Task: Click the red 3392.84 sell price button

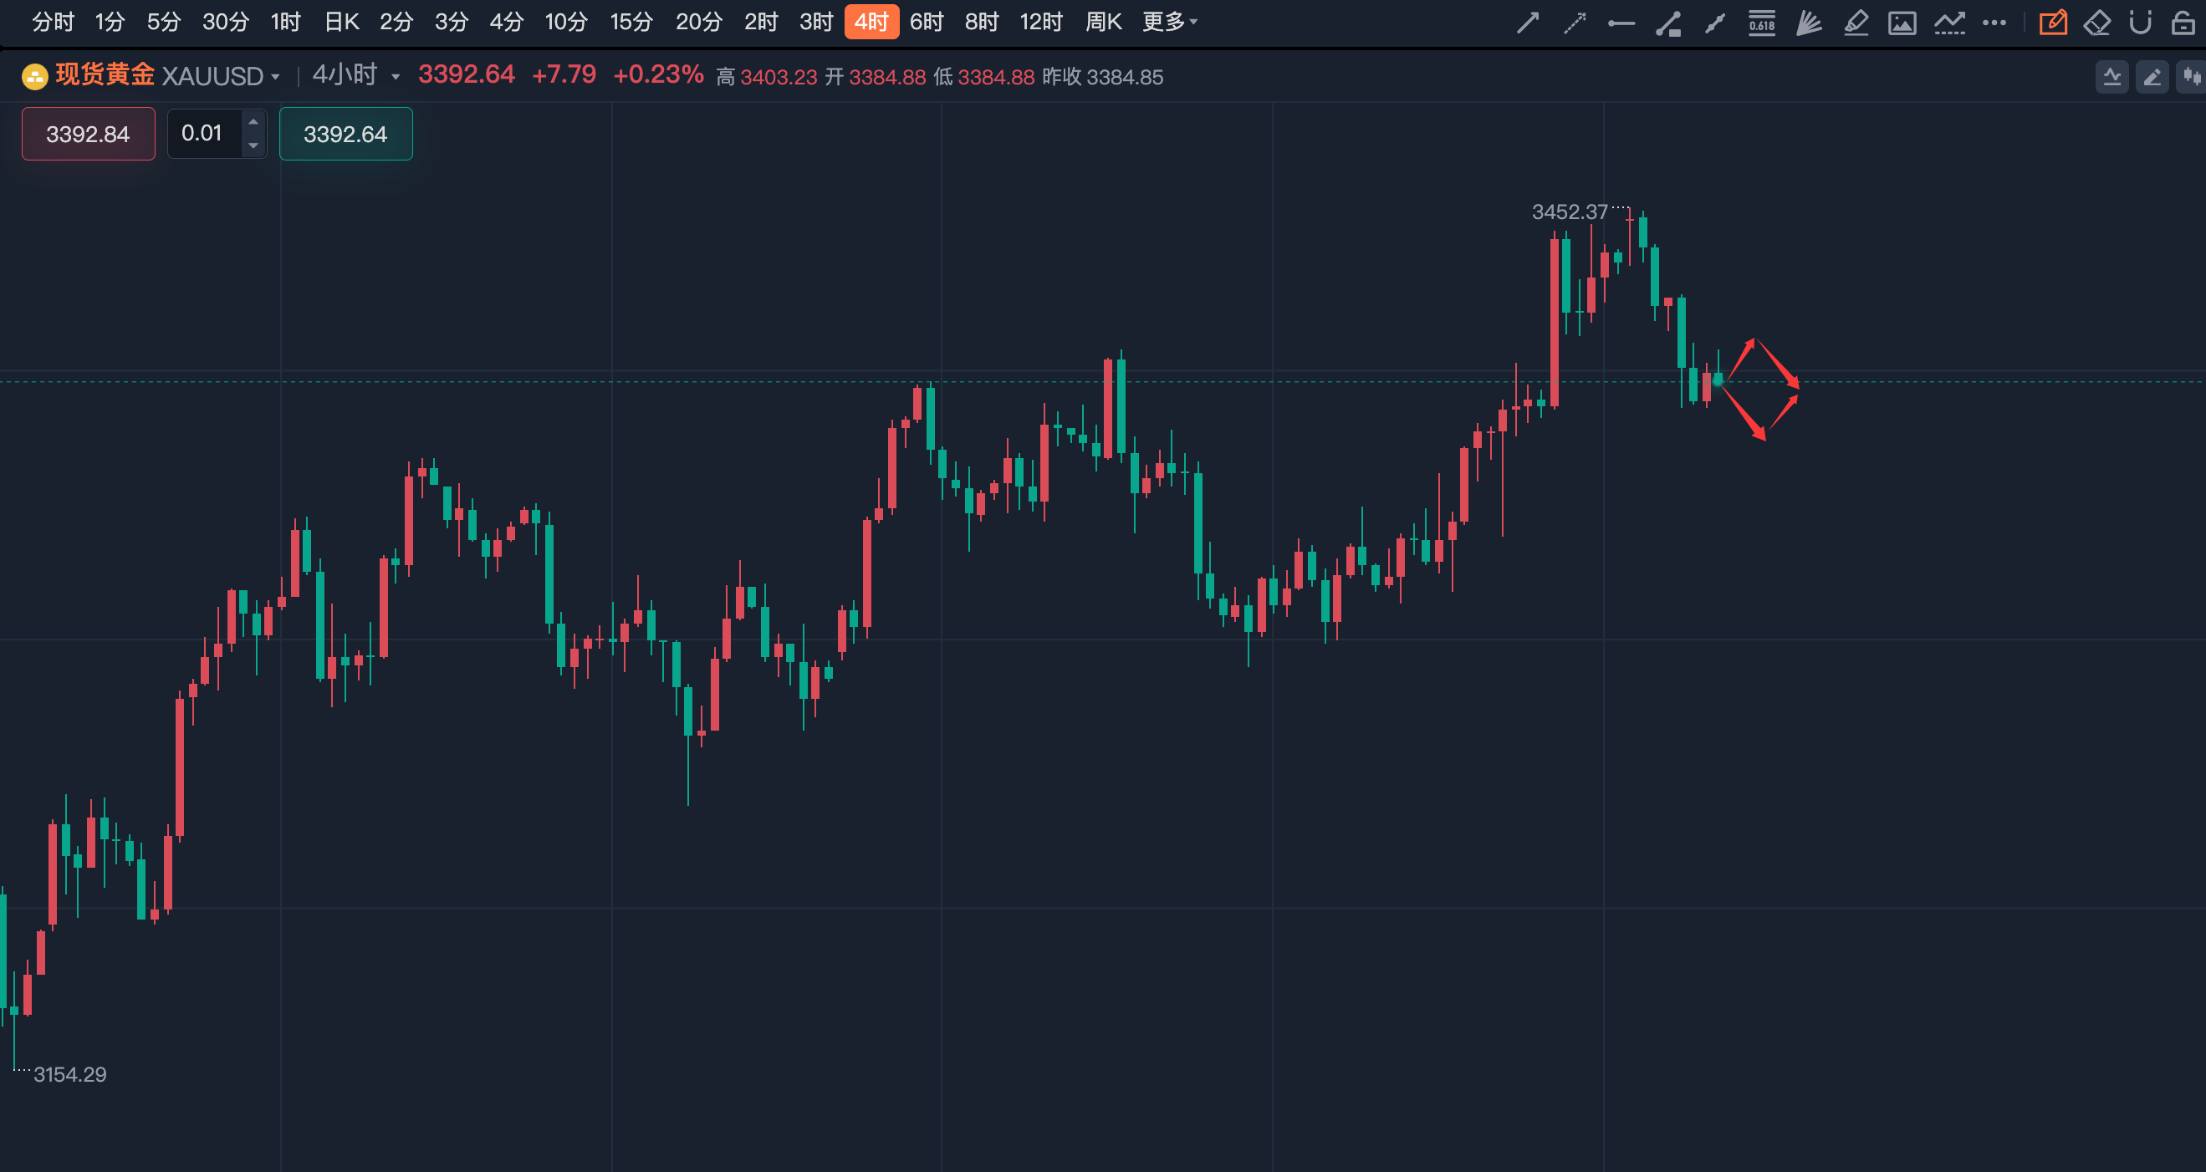Action: pos(88,134)
